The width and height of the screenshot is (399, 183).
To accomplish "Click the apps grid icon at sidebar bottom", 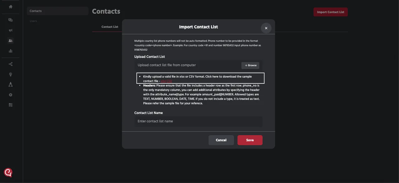I will click(10, 105).
